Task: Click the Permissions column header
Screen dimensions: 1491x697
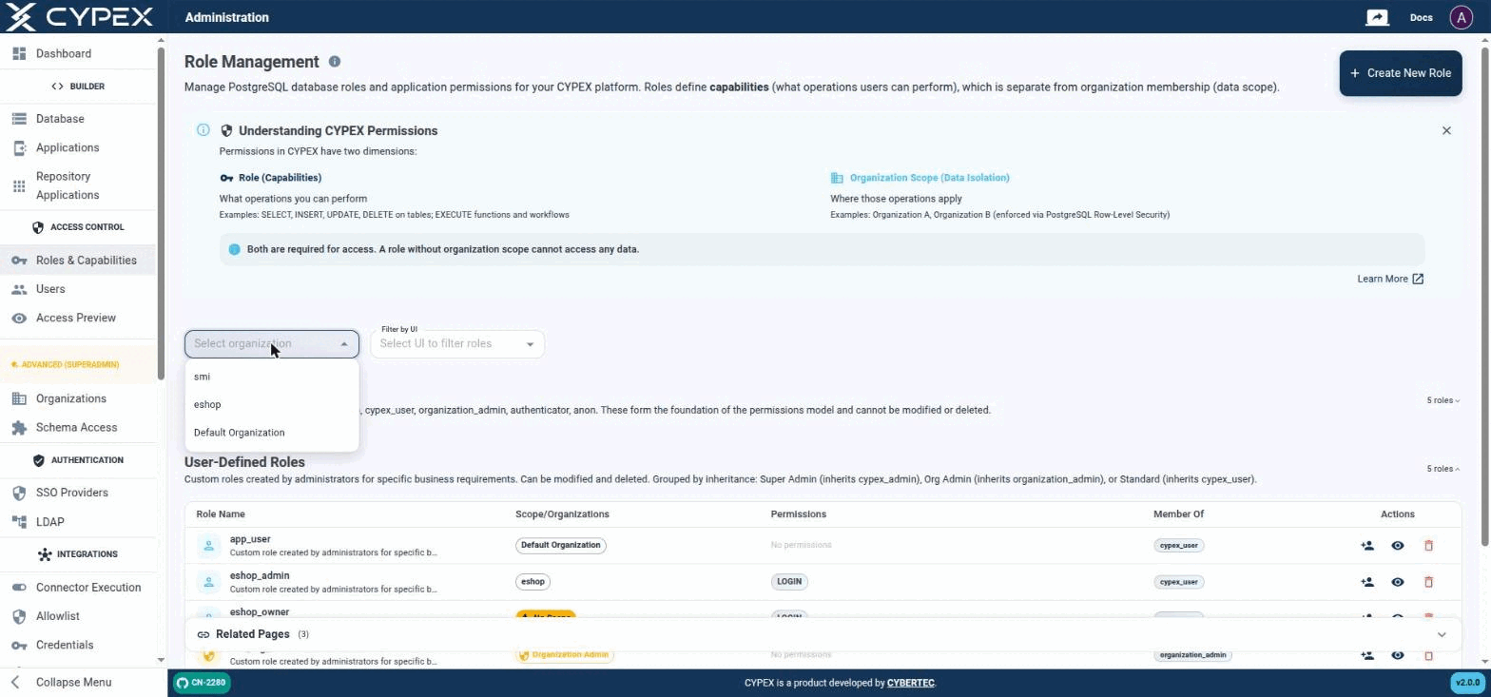Action: pos(798,514)
